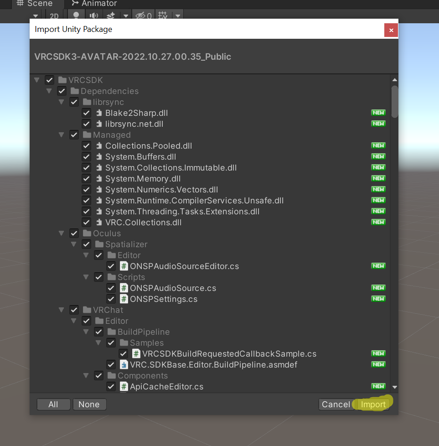
Task: Uncheck the Blake2Sharp.dll checkbox
Action: point(87,113)
